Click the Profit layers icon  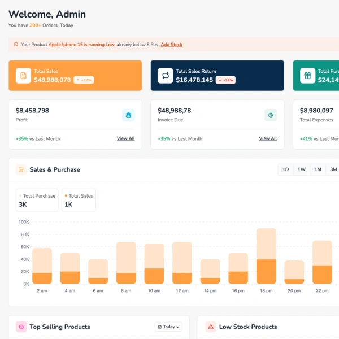click(x=128, y=115)
